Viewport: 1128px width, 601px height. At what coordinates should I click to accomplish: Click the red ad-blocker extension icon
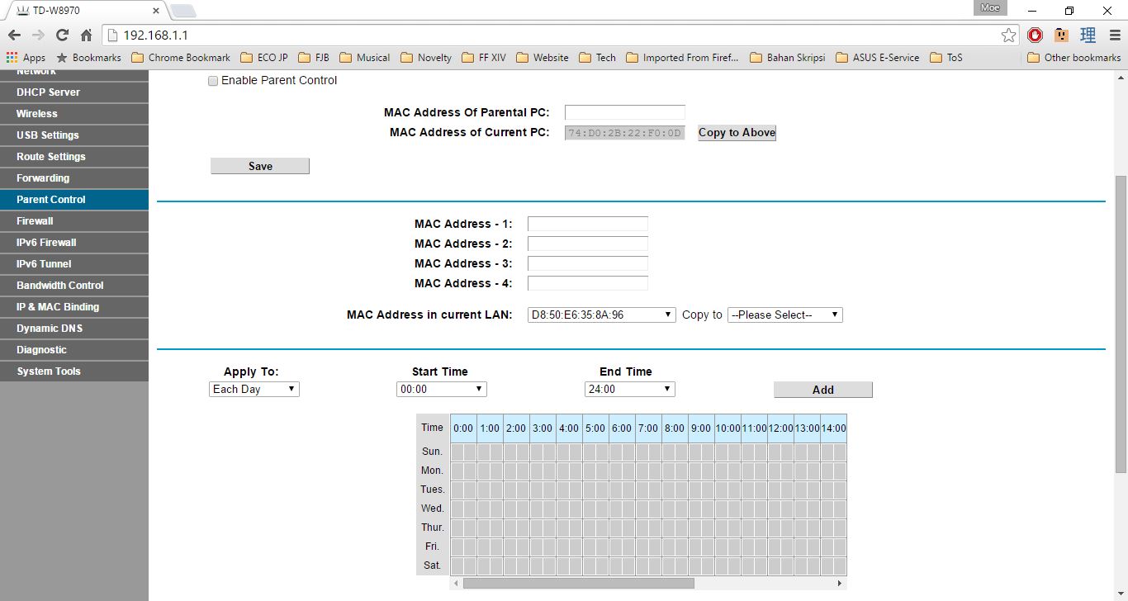coord(1036,35)
